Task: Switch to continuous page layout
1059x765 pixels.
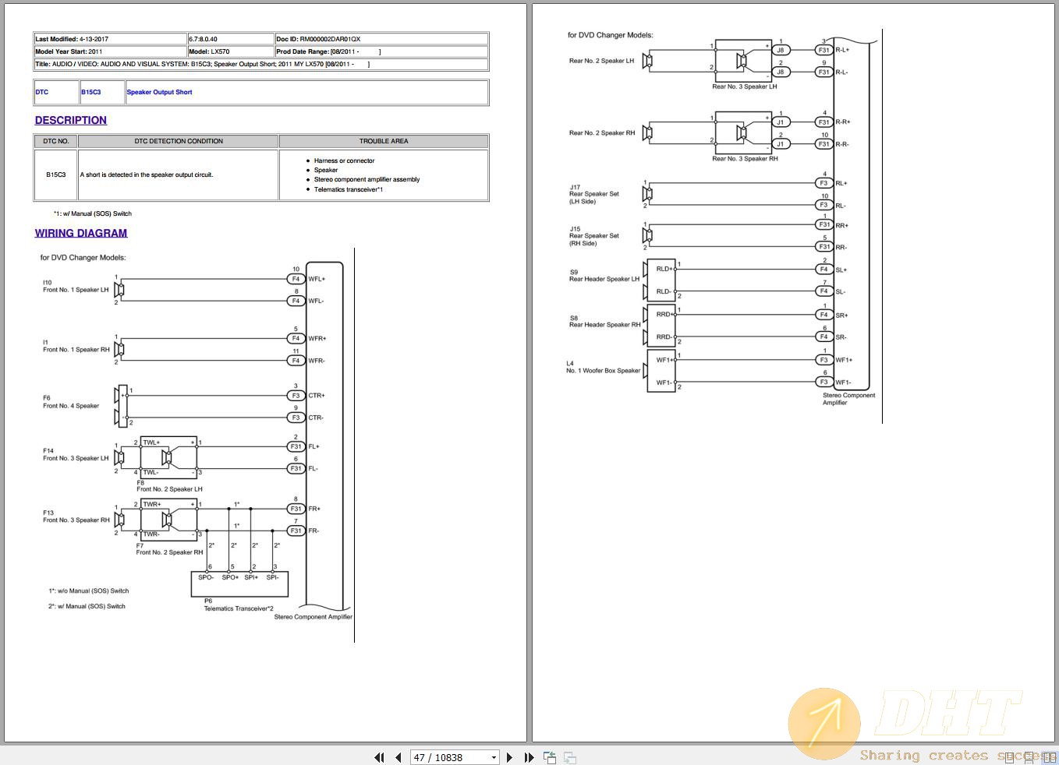Action: click(x=1029, y=757)
